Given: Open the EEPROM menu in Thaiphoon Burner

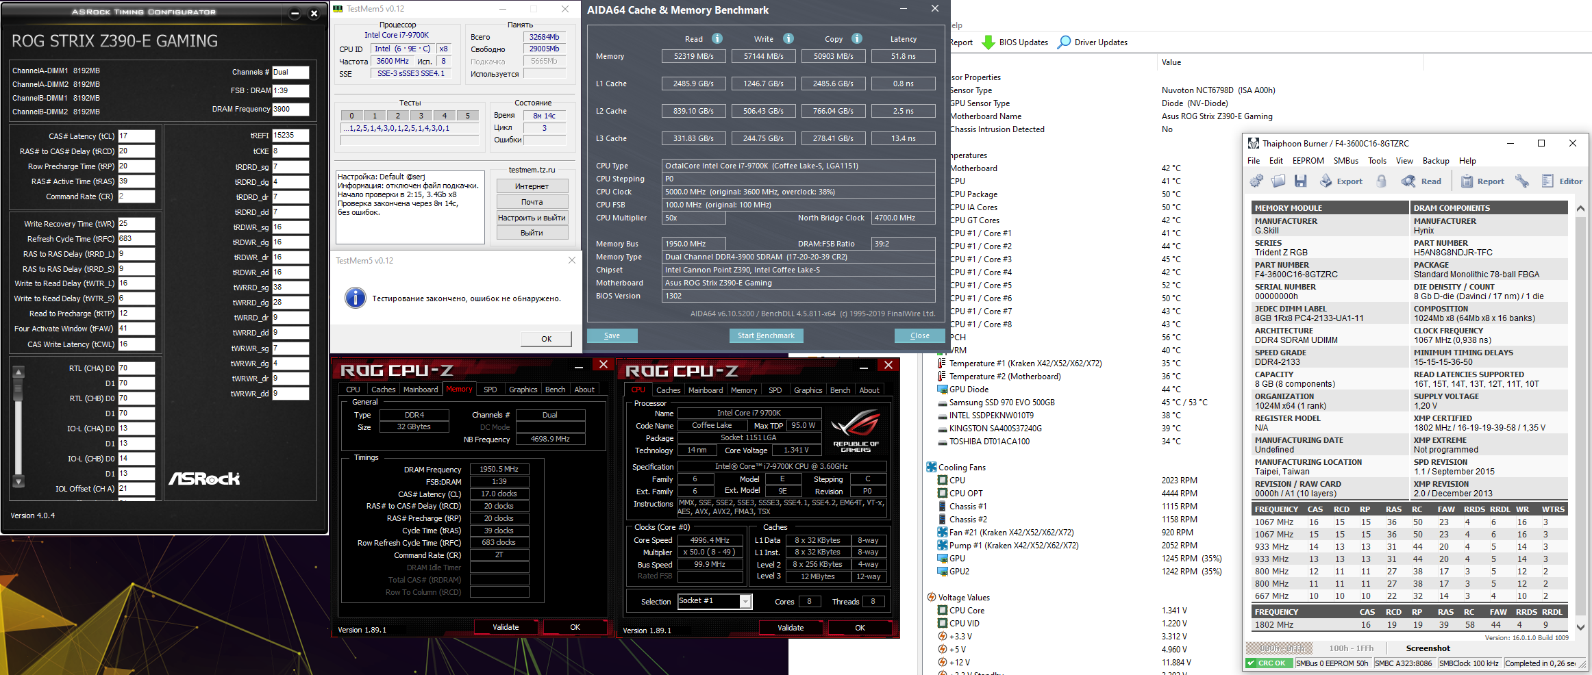Looking at the screenshot, I should point(1308,161).
